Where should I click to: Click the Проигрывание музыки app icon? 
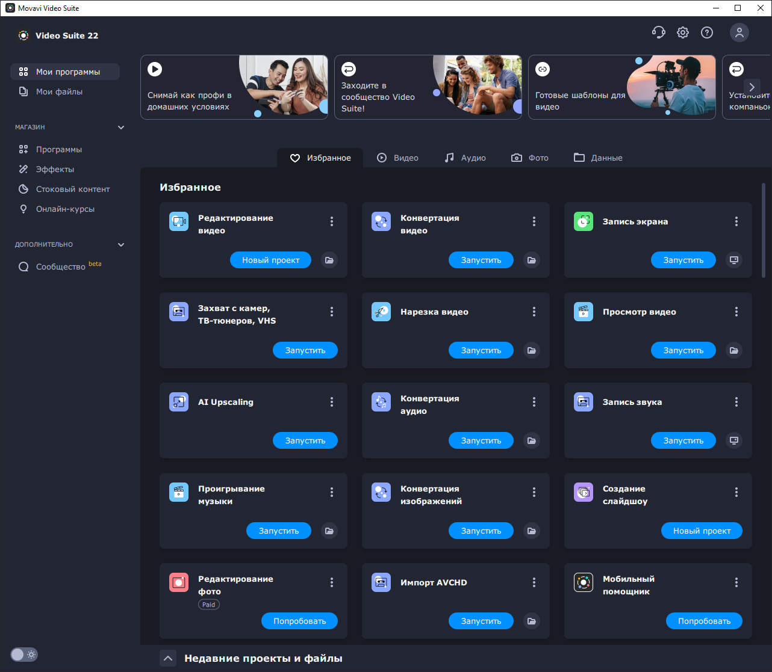pos(179,492)
